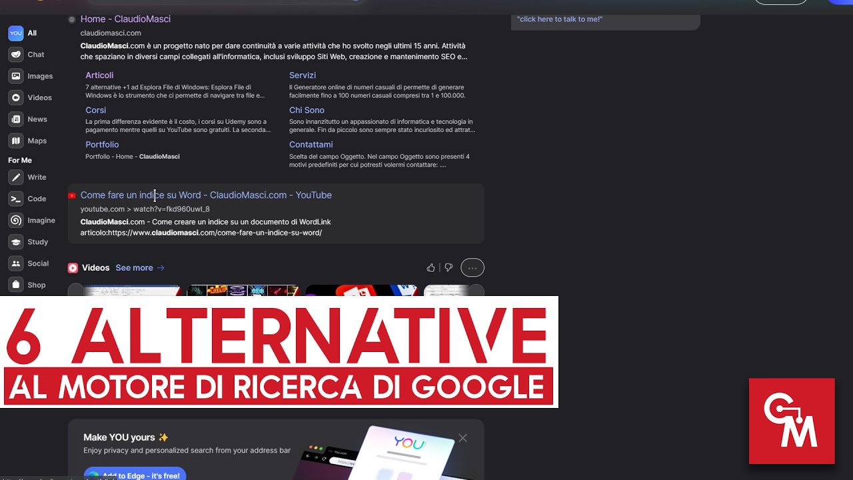This screenshot has width=853, height=480.
Task: Click the "For Me" sidebar heading
Action: pos(20,160)
